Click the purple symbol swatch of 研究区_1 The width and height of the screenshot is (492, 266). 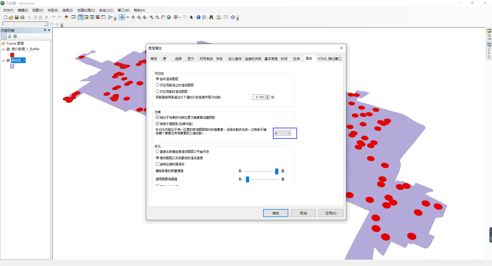click(x=12, y=66)
